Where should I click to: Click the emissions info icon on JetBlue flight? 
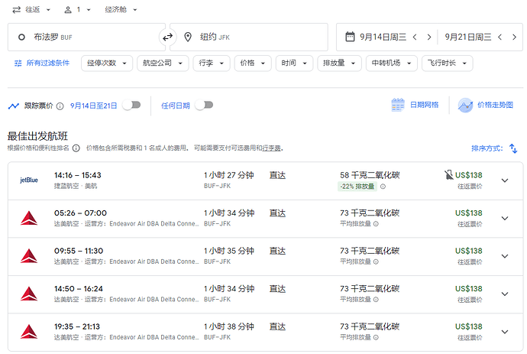point(383,186)
